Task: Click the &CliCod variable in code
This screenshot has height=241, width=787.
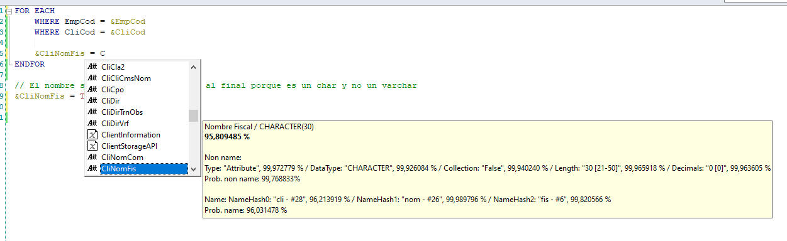Action: (x=128, y=32)
